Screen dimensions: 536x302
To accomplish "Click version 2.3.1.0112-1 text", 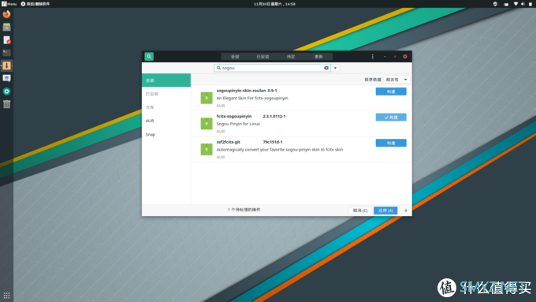I will (x=274, y=116).
